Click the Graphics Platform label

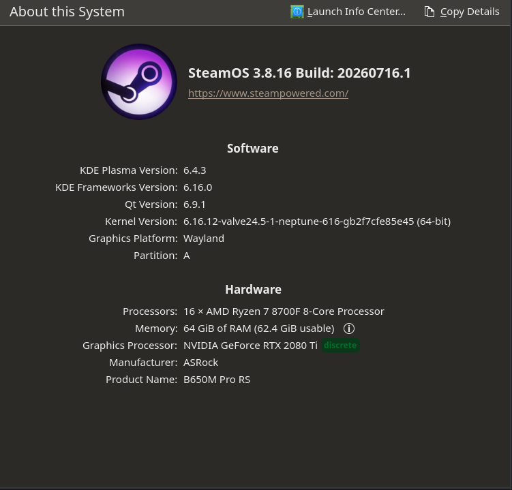133,239
